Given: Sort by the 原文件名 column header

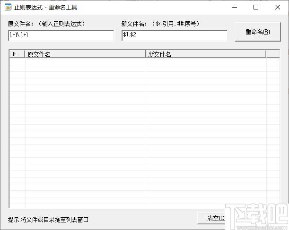Looking at the screenshot, I should [85, 54].
